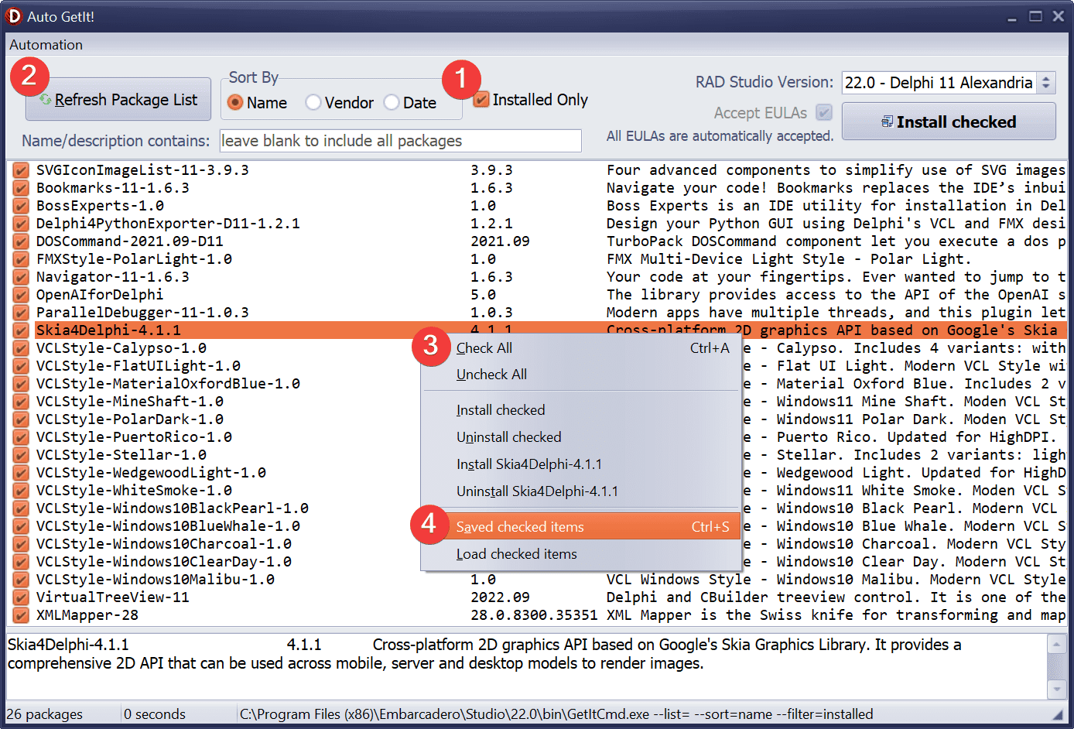Maximize the Auto GetIt! window
Screen dimensions: 1074x729
[x=1035, y=16]
